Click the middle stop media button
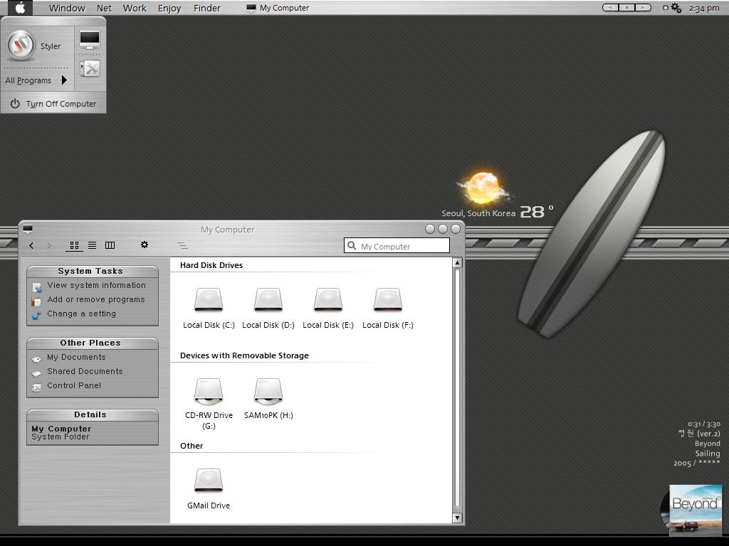729x546 pixels. [x=626, y=7]
